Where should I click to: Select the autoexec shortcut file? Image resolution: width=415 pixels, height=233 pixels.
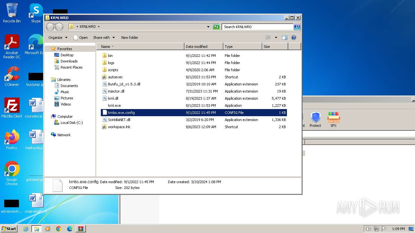(x=194, y=77)
